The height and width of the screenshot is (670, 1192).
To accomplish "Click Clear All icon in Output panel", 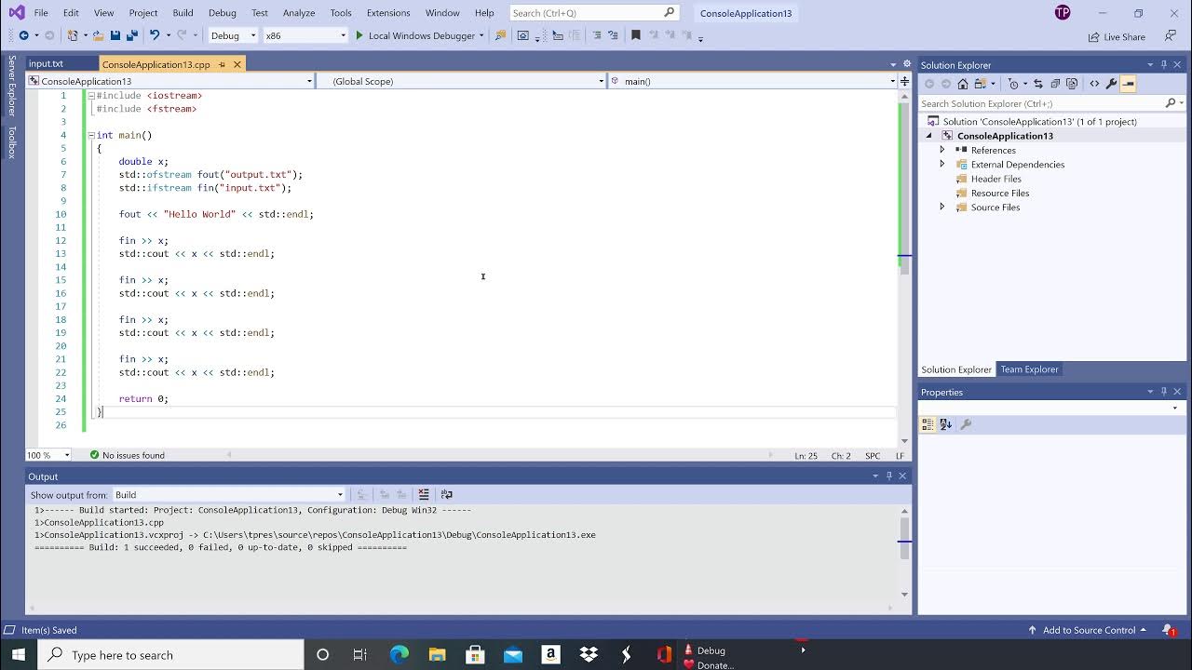I will point(424,494).
